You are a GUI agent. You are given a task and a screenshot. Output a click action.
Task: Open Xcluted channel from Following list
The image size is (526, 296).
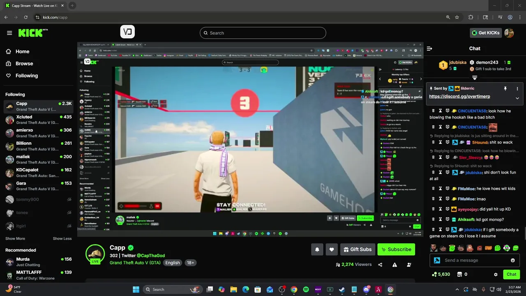coord(39,120)
